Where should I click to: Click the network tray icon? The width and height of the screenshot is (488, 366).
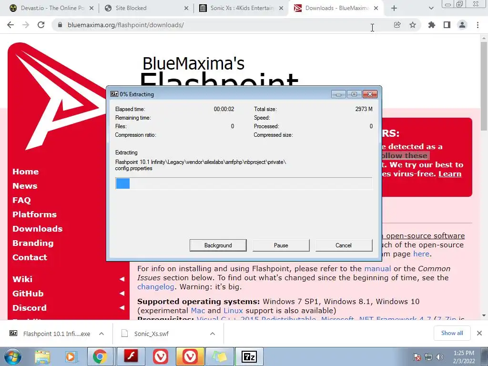pos(428,357)
